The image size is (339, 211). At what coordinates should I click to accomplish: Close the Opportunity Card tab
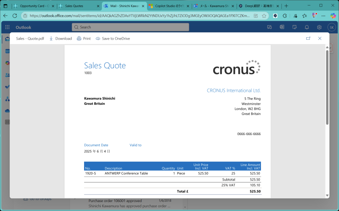pyautogui.click(x=53, y=6)
